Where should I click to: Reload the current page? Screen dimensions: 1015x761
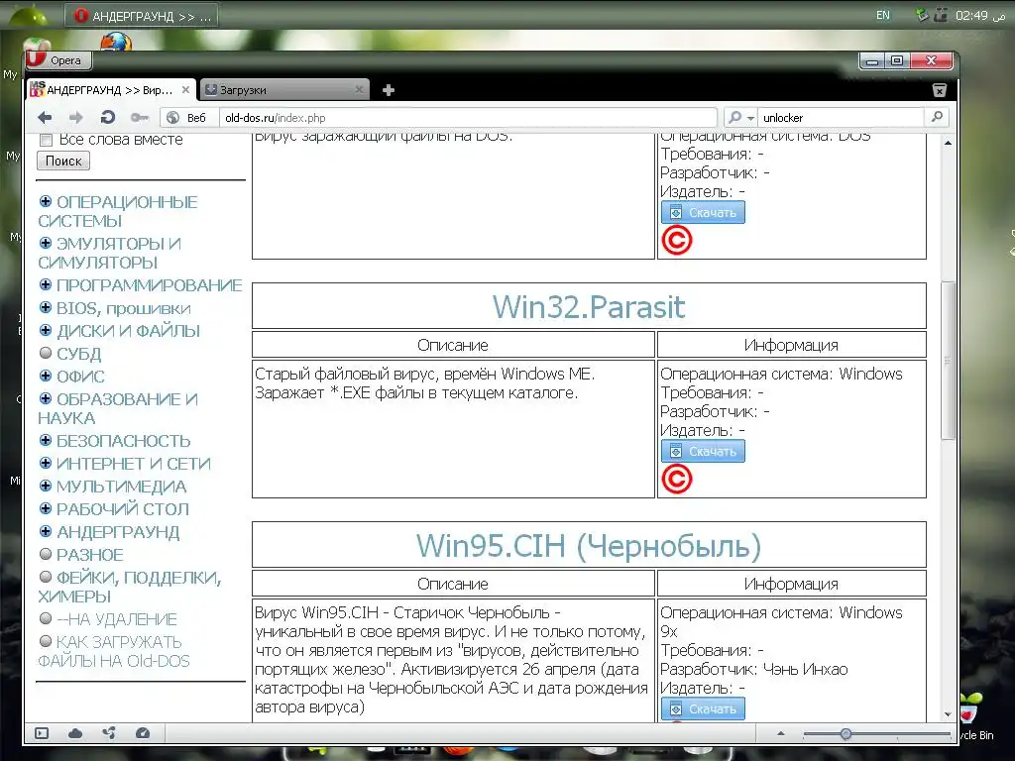click(x=108, y=117)
